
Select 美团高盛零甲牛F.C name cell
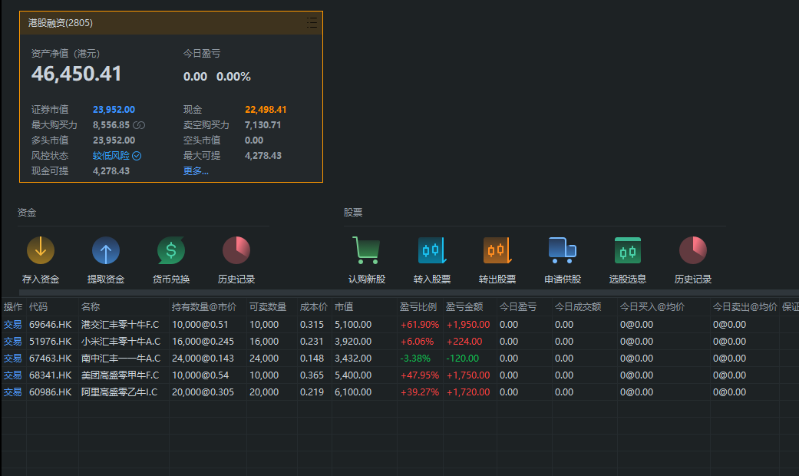coord(121,375)
